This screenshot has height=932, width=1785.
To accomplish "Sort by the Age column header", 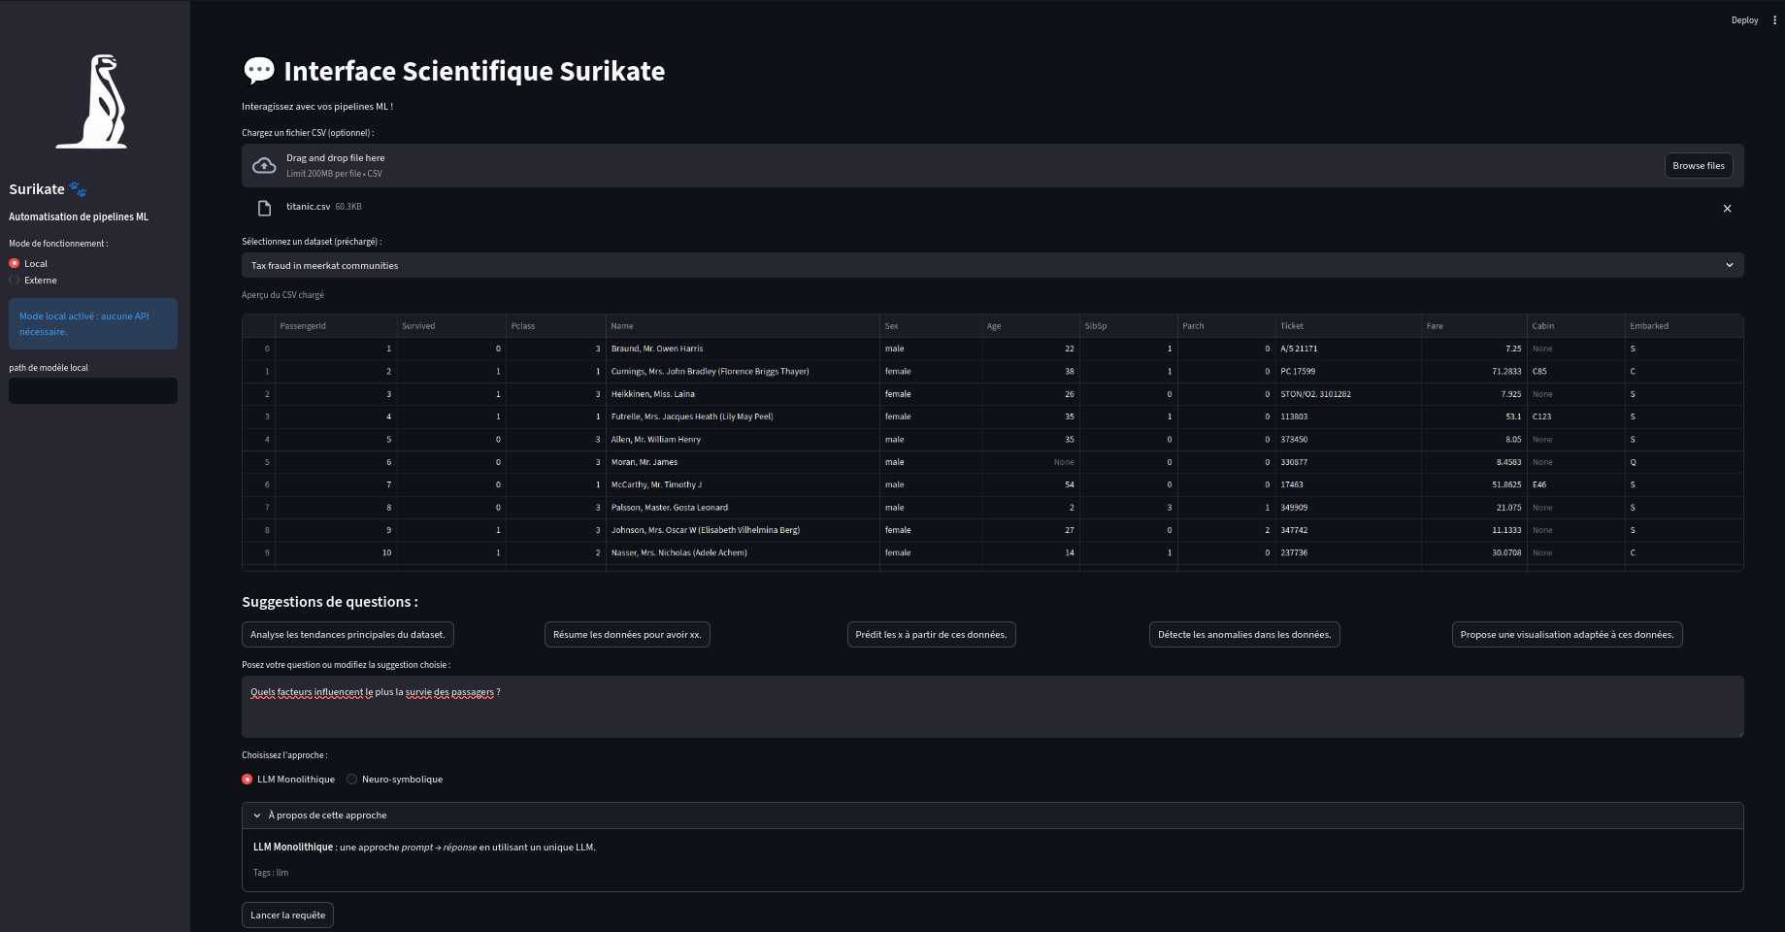I will (x=1031, y=326).
